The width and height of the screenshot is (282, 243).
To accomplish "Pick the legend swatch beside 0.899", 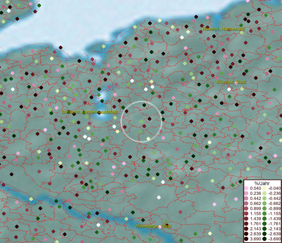I will pyautogui.click(x=246, y=209).
